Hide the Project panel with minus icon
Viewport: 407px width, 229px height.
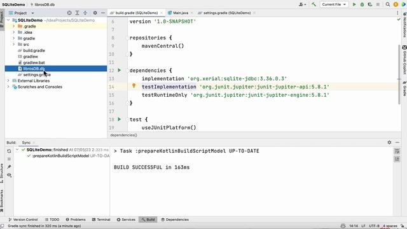tap(103, 13)
